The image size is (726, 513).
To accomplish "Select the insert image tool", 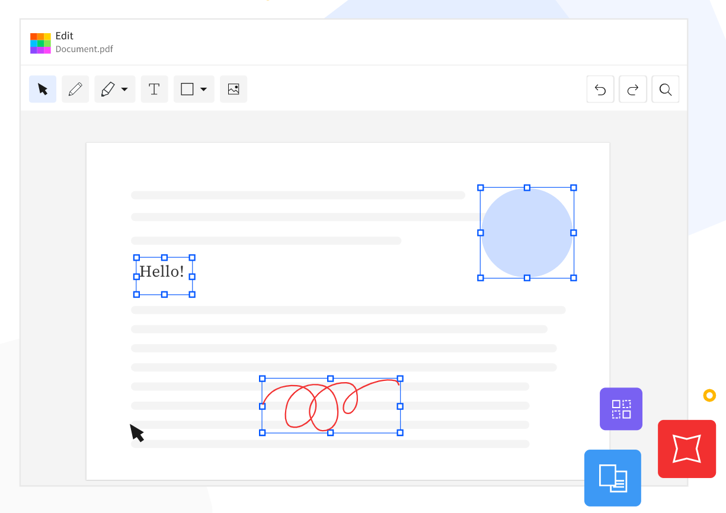I will pyautogui.click(x=234, y=89).
